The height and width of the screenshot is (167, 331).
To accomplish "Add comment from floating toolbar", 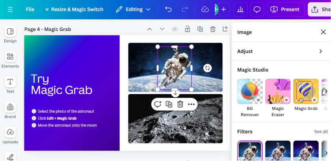I will [x=158, y=104].
